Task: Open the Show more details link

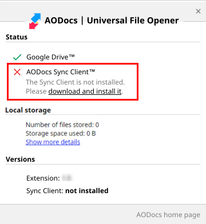Action: point(53,142)
